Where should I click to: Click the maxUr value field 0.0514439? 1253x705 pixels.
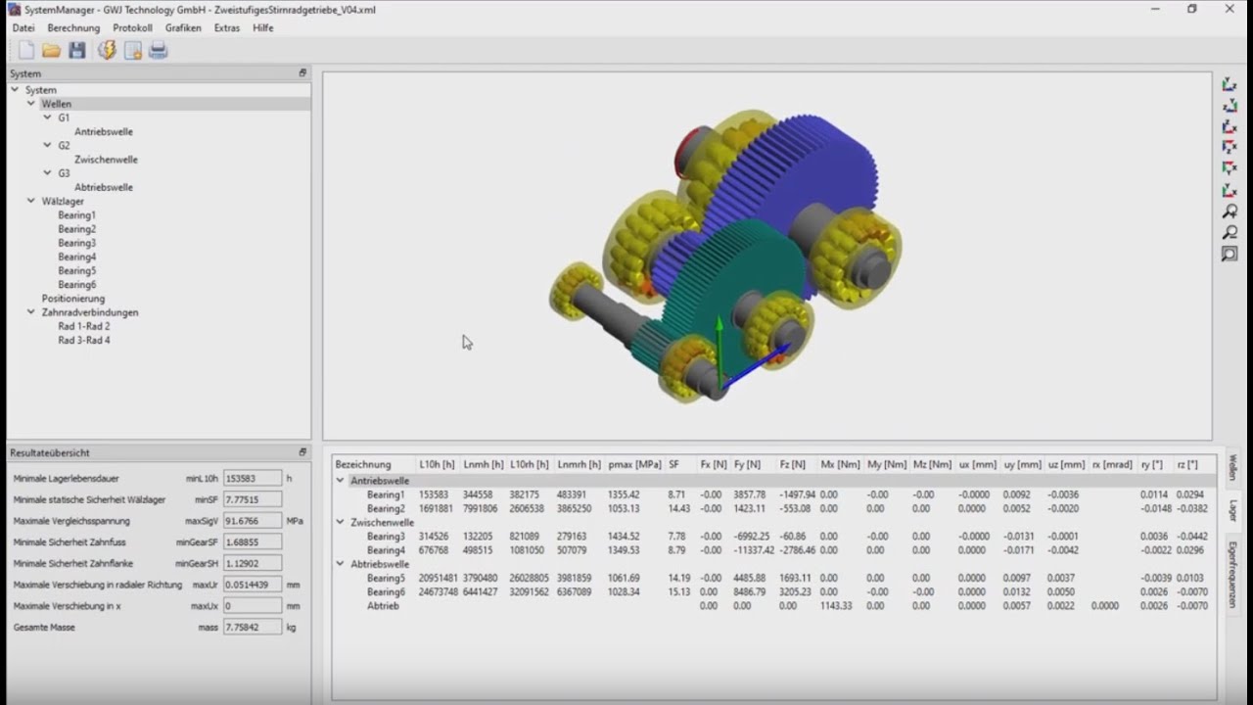pos(252,585)
